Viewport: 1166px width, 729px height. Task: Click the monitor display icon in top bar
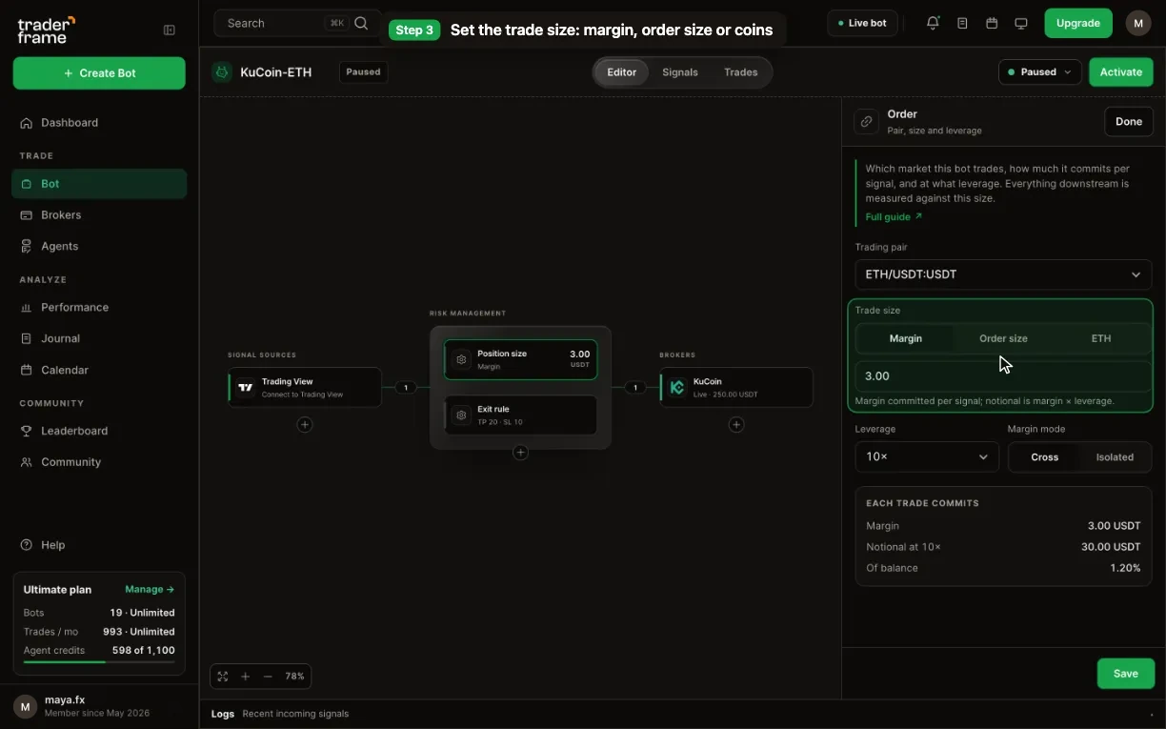coord(1021,23)
